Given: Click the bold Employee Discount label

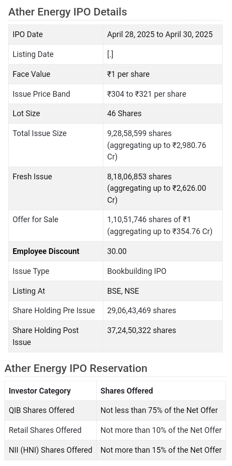Looking at the screenshot, I should pos(46,251).
